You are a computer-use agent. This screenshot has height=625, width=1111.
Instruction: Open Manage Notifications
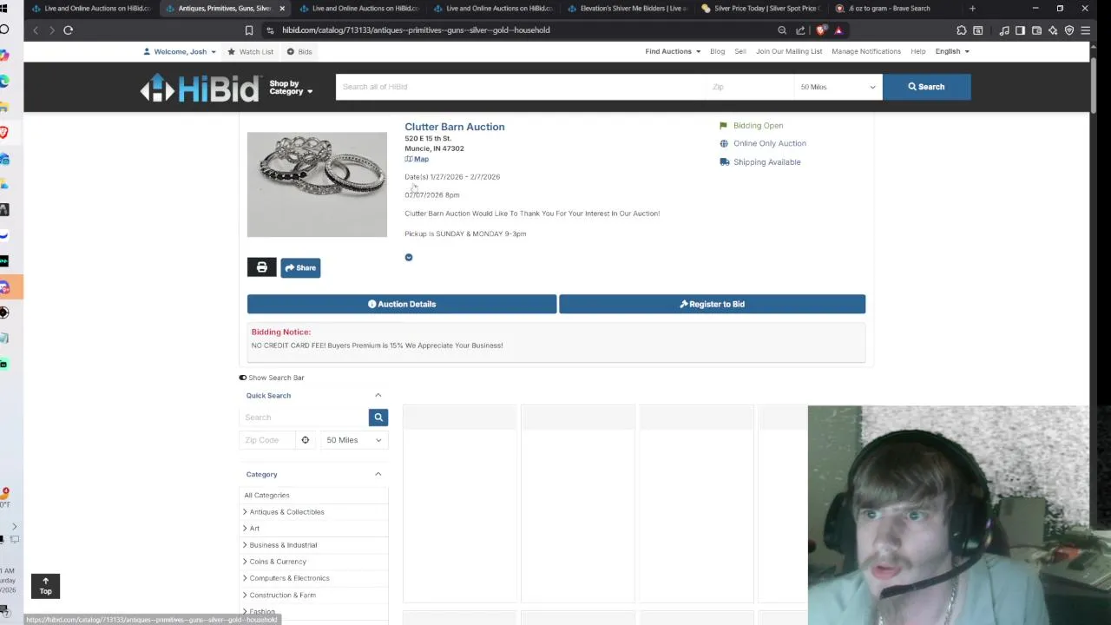coord(866,52)
